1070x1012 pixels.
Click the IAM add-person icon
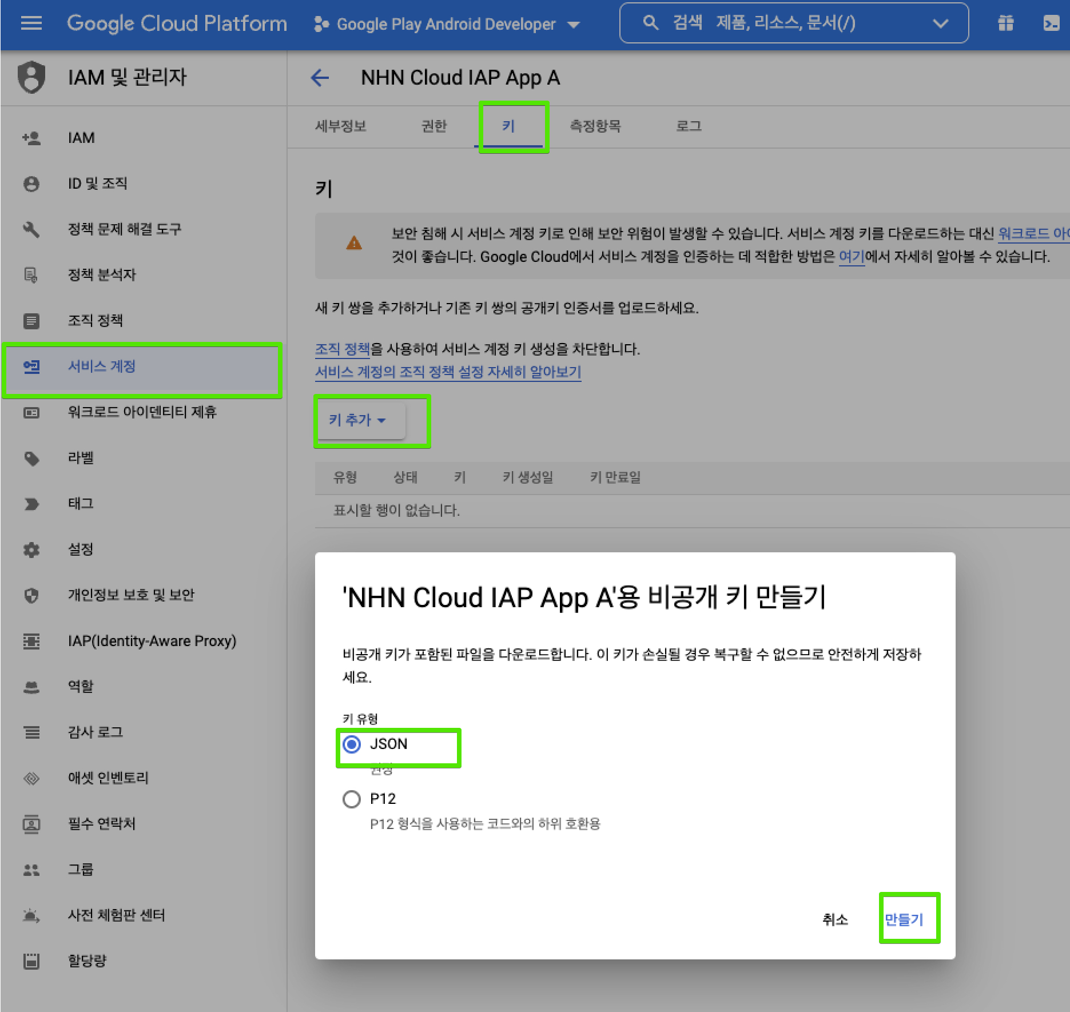[31, 138]
